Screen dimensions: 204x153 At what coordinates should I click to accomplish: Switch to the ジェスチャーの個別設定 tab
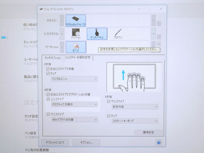[x=78, y=58]
